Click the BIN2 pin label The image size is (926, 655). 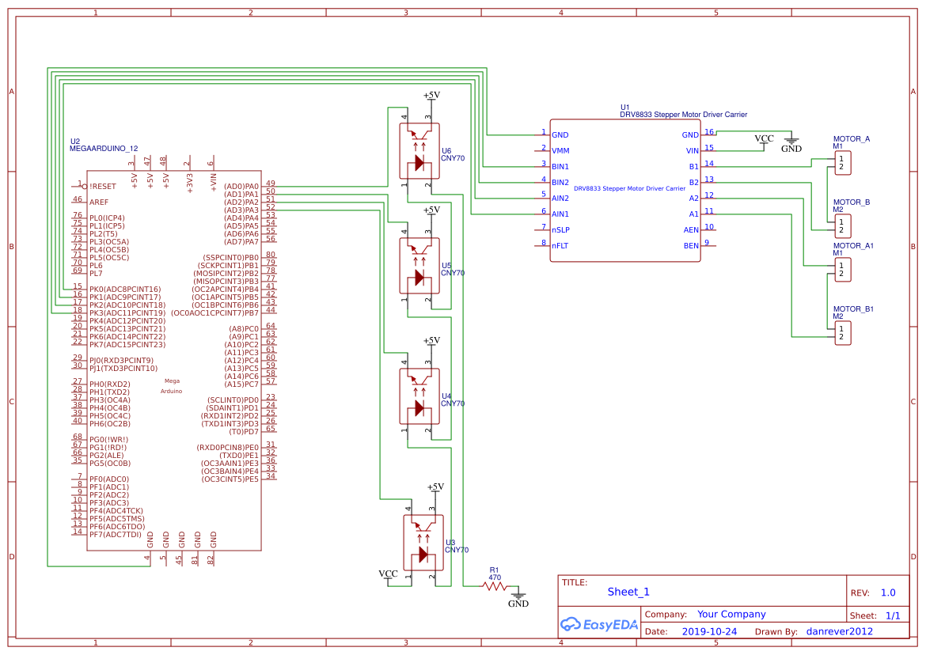[560, 183]
